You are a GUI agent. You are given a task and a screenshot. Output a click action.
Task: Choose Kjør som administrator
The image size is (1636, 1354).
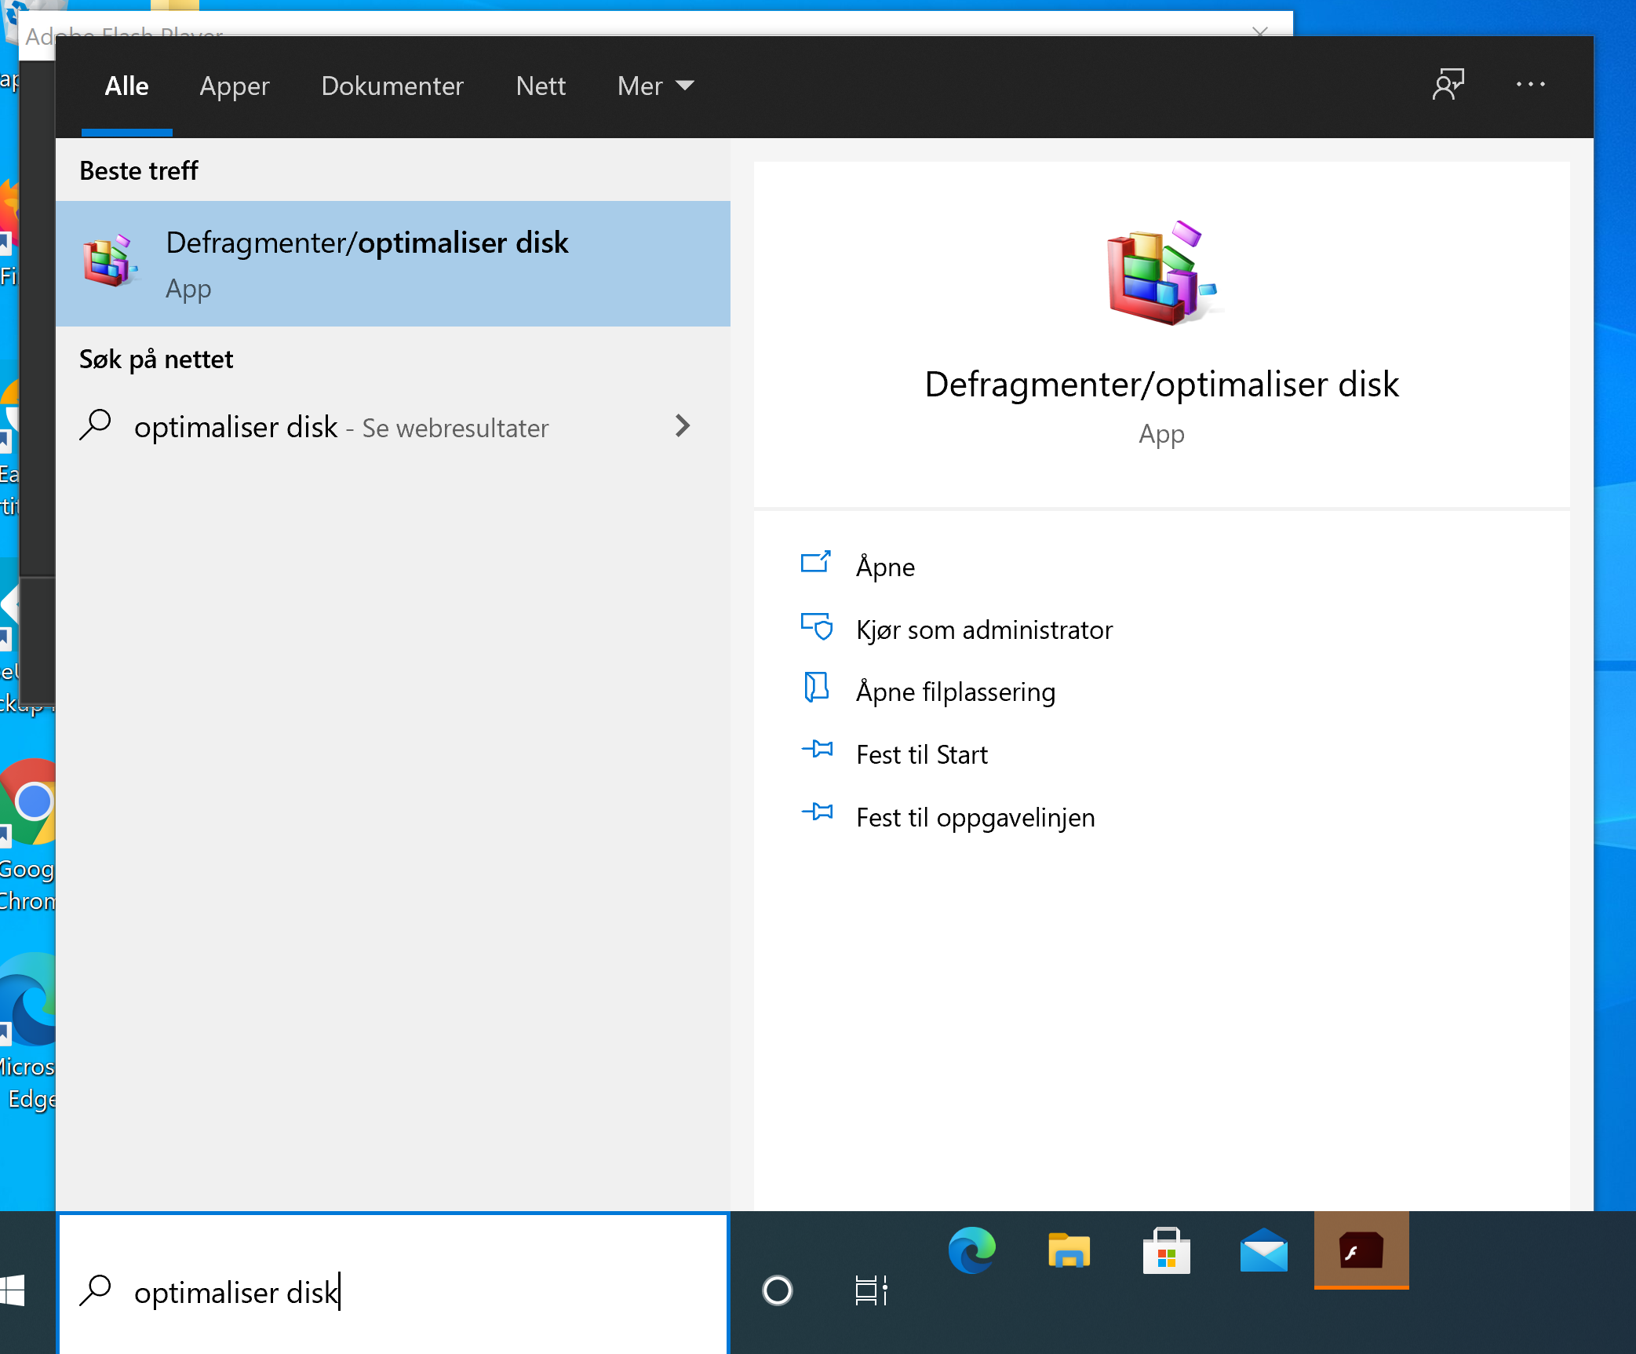pyautogui.click(x=984, y=630)
